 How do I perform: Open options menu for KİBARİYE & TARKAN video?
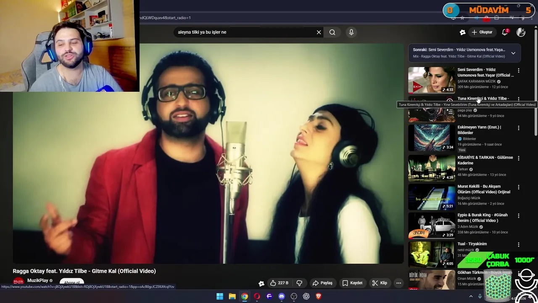click(x=518, y=158)
